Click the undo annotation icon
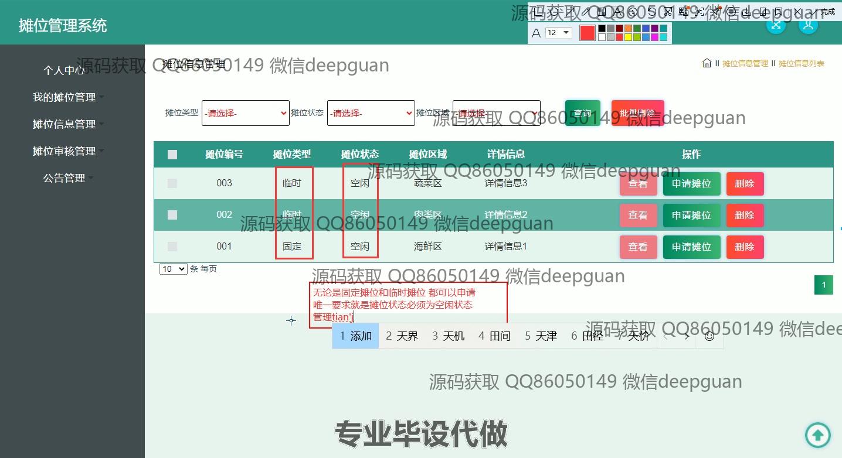The height and width of the screenshot is (458, 842). [651, 12]
